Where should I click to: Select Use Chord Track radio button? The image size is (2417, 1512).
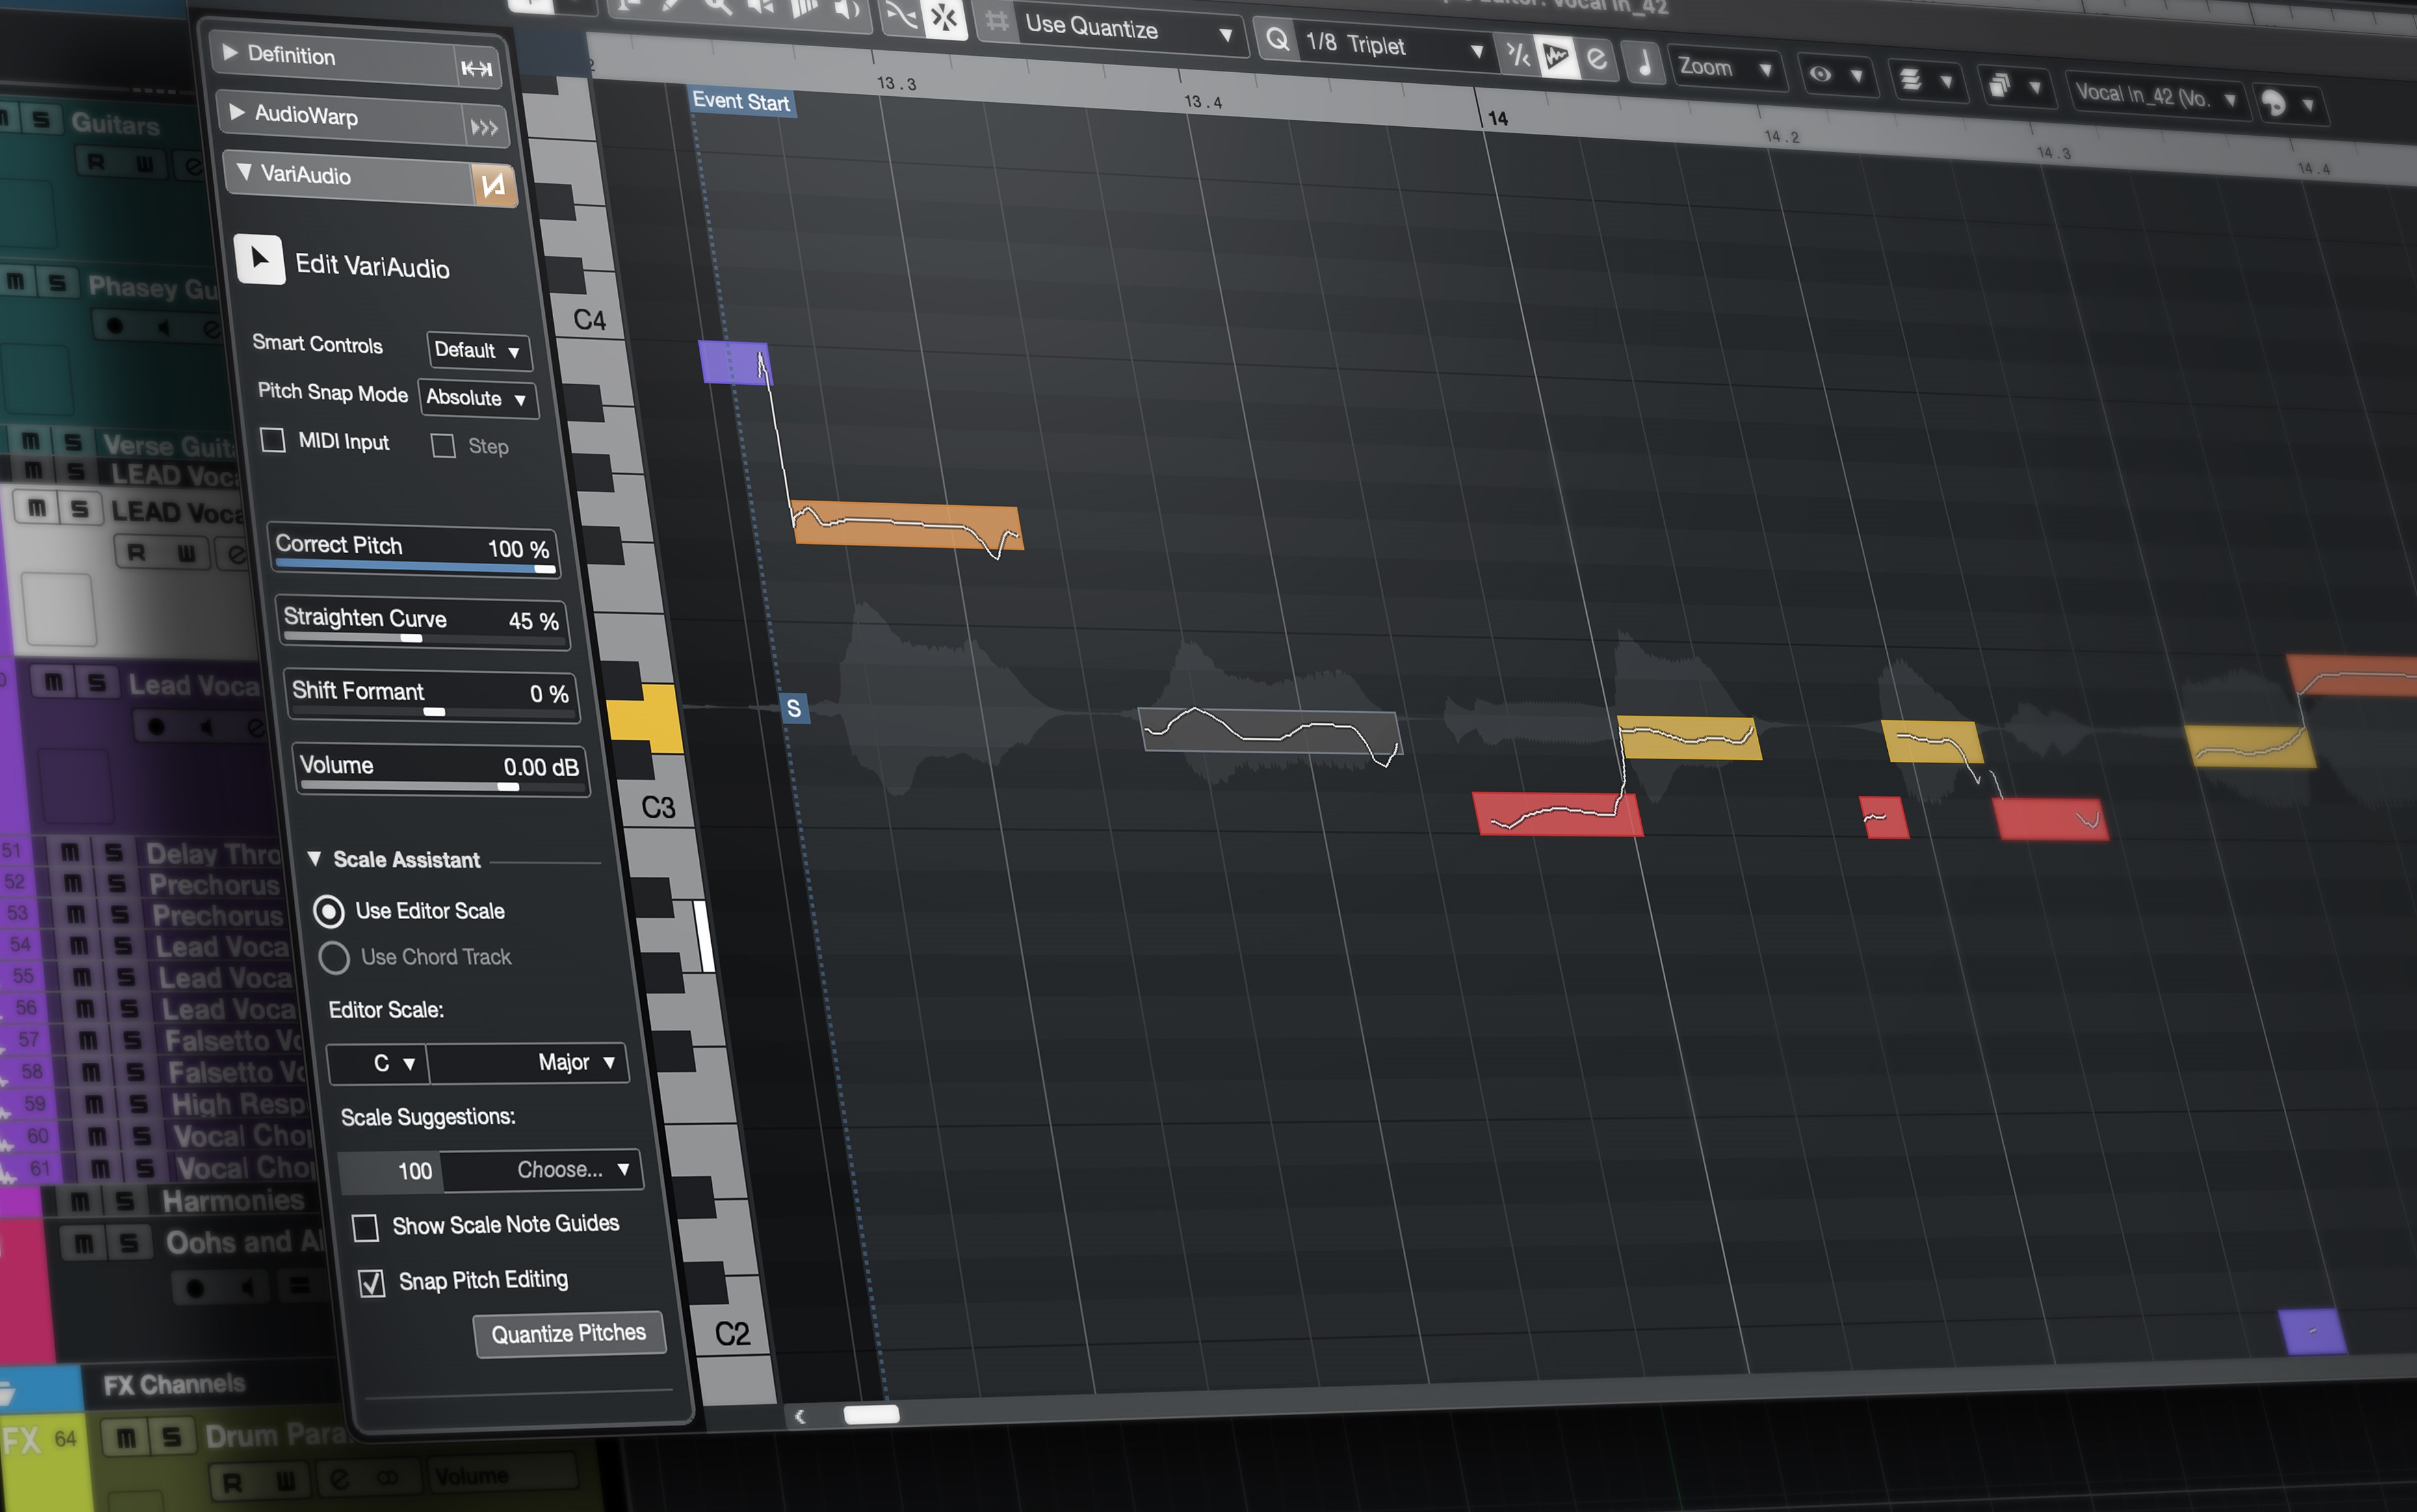336,954
